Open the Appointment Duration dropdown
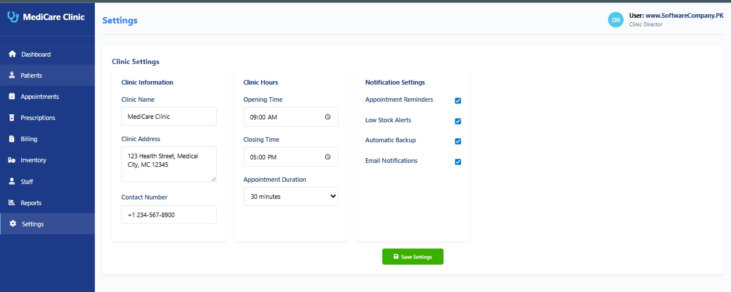This screenshot has width=731, height=292. click(x=291, y=197)
